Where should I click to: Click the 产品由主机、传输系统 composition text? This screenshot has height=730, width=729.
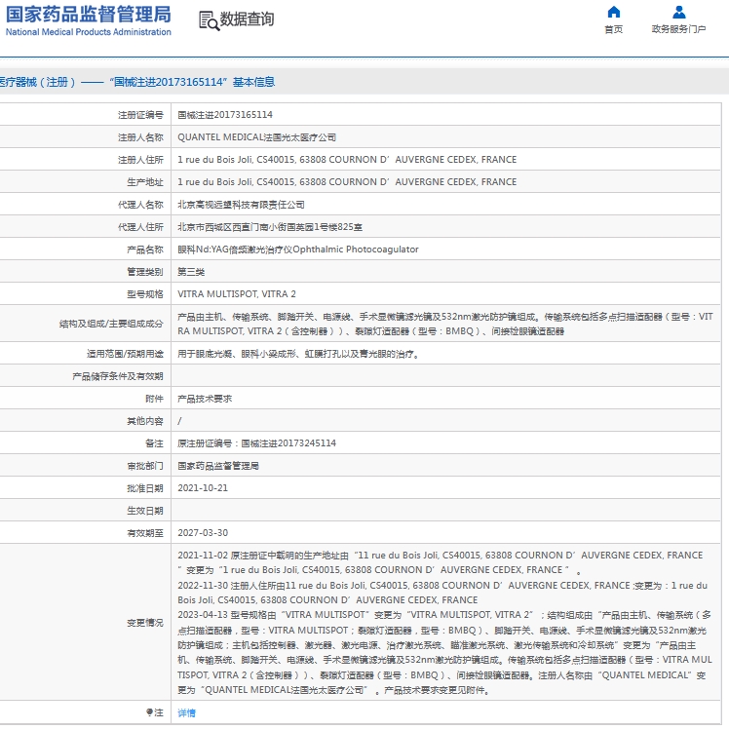(x=445, y=324)
